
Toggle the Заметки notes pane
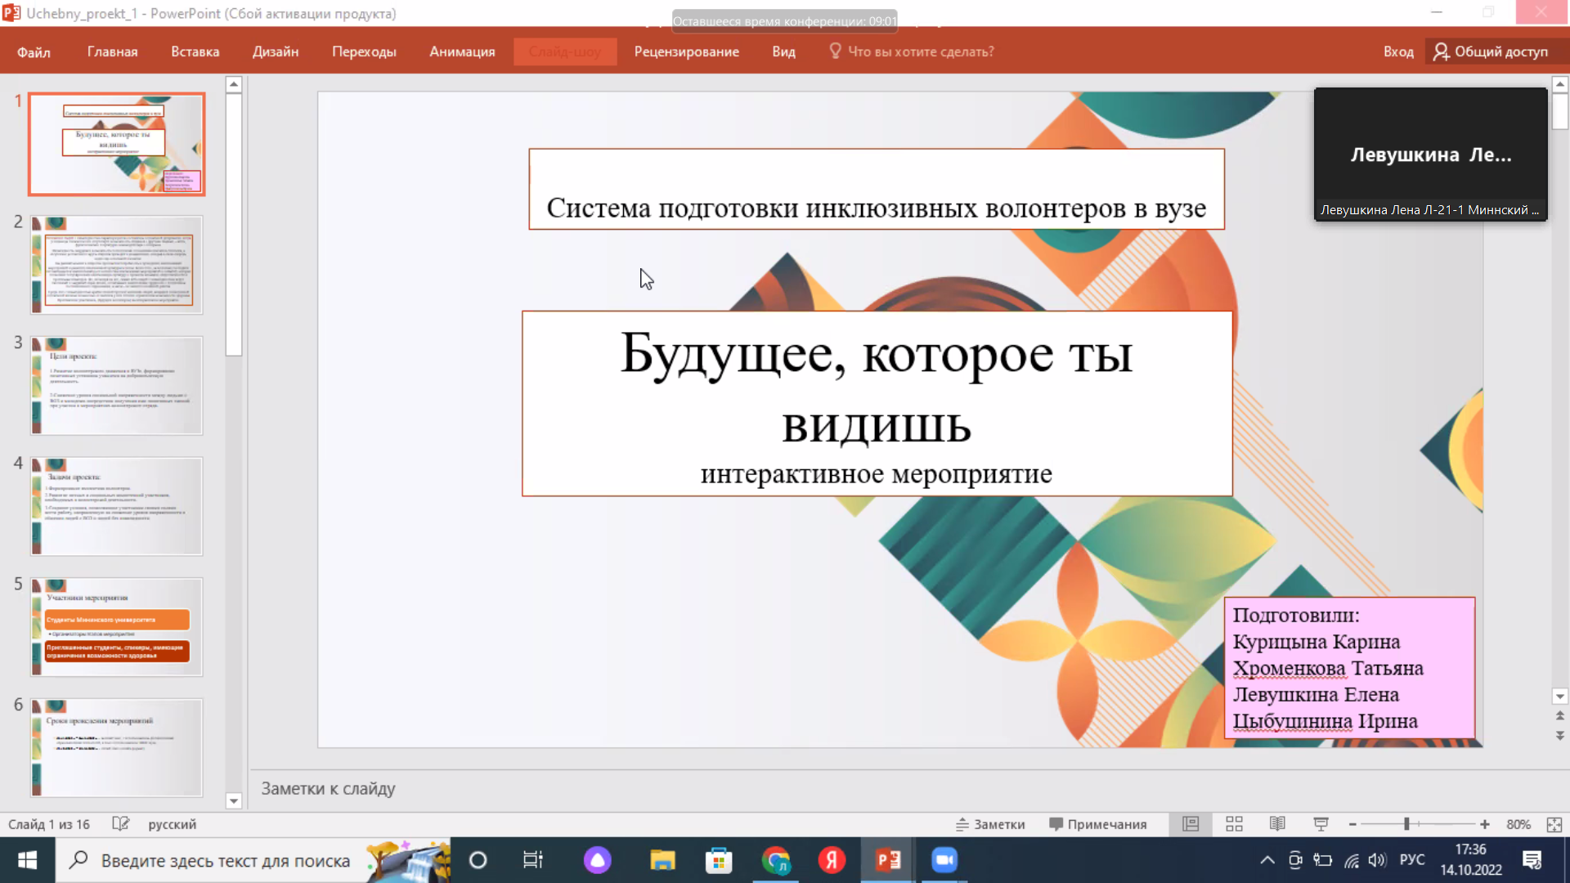990,824
